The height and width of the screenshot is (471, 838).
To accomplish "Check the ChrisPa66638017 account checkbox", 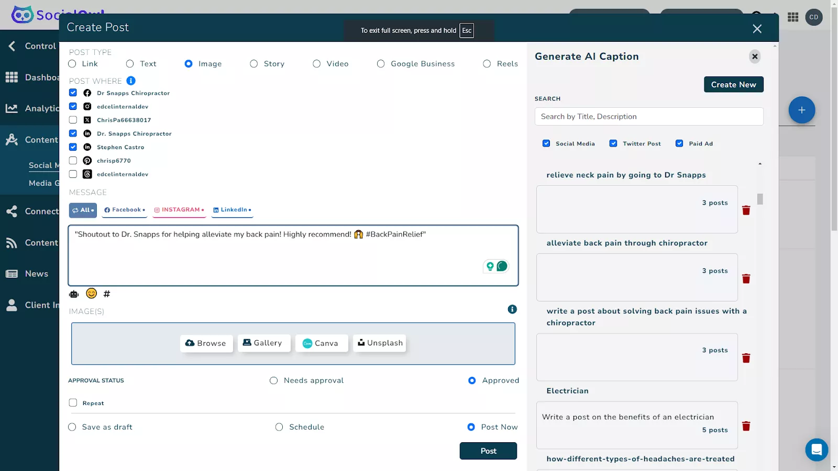I will [x=73, y=120].
